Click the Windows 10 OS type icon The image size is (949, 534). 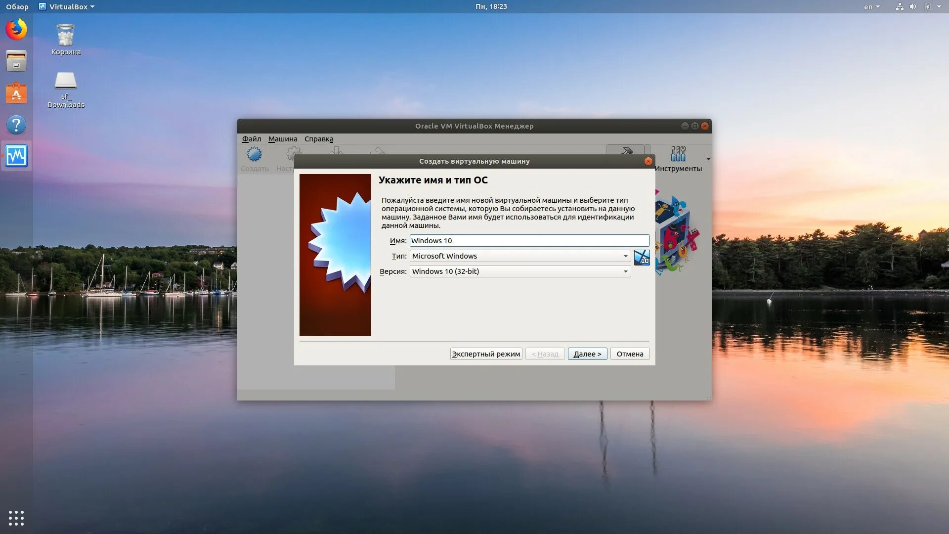(642, 257)
